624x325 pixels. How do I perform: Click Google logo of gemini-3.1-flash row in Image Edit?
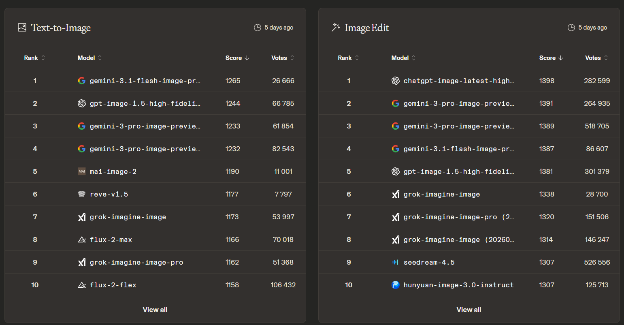point(396,149)
